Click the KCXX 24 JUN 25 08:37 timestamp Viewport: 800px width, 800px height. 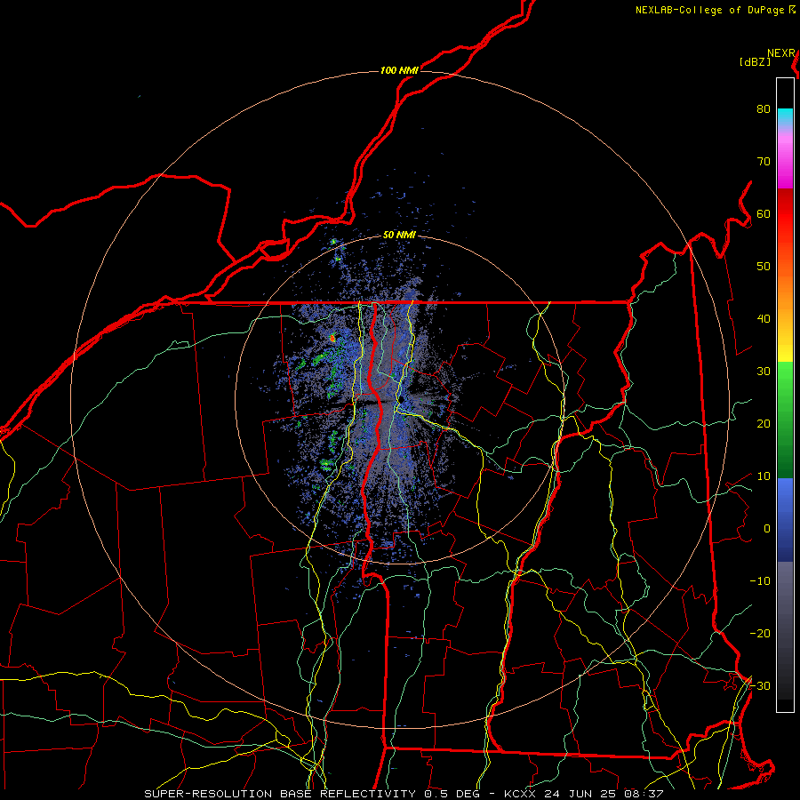click(583, 794)
